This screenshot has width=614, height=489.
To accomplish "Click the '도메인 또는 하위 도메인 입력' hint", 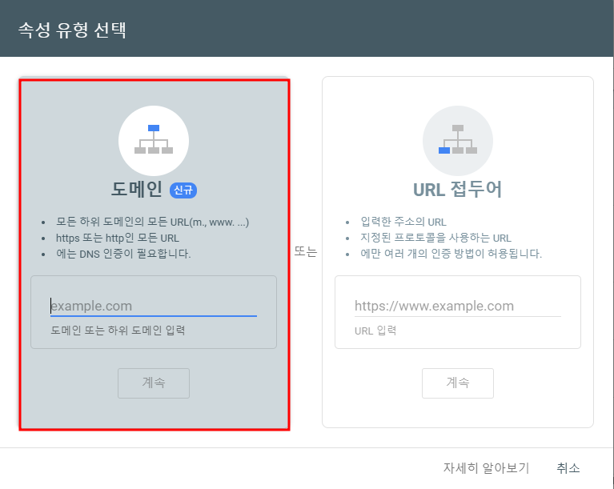I will point(118,331).
